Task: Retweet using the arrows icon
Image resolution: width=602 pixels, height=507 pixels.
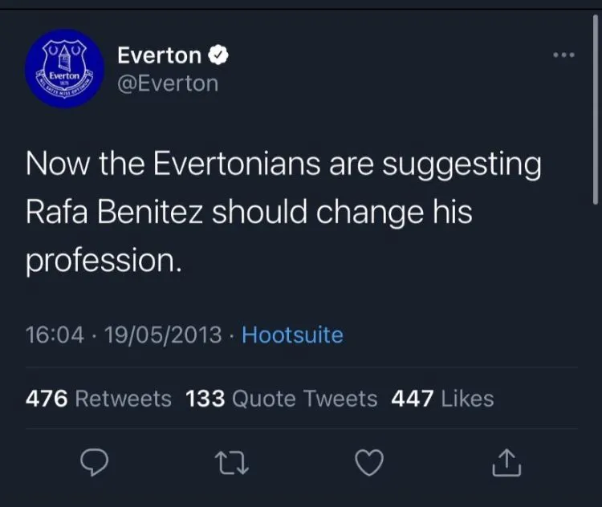Action: 232,462
